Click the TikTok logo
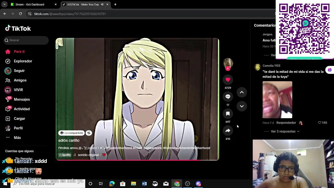 point(18,28)
